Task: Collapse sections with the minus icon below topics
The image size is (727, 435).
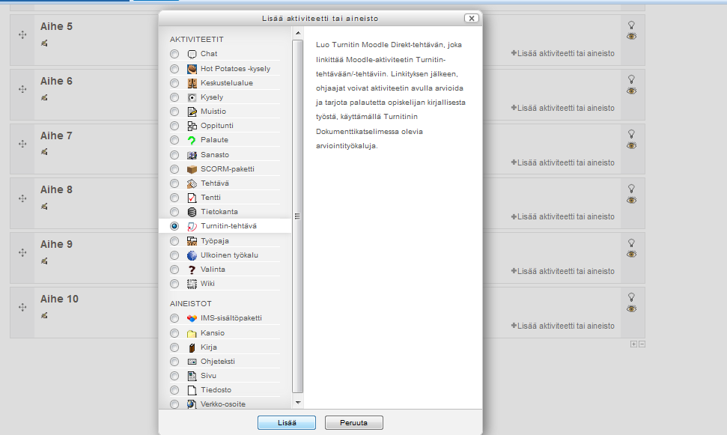Action: [x=642, y=344]
